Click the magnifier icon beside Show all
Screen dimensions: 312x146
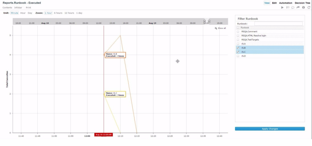coord(216,28)
